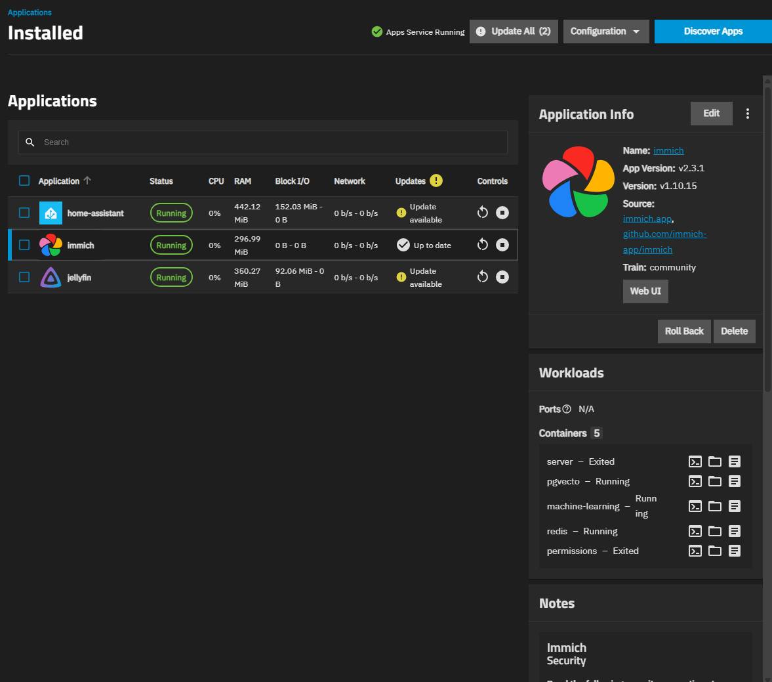772x682 pixels.
Task: Stop the immich app
Action: (502, 244)
